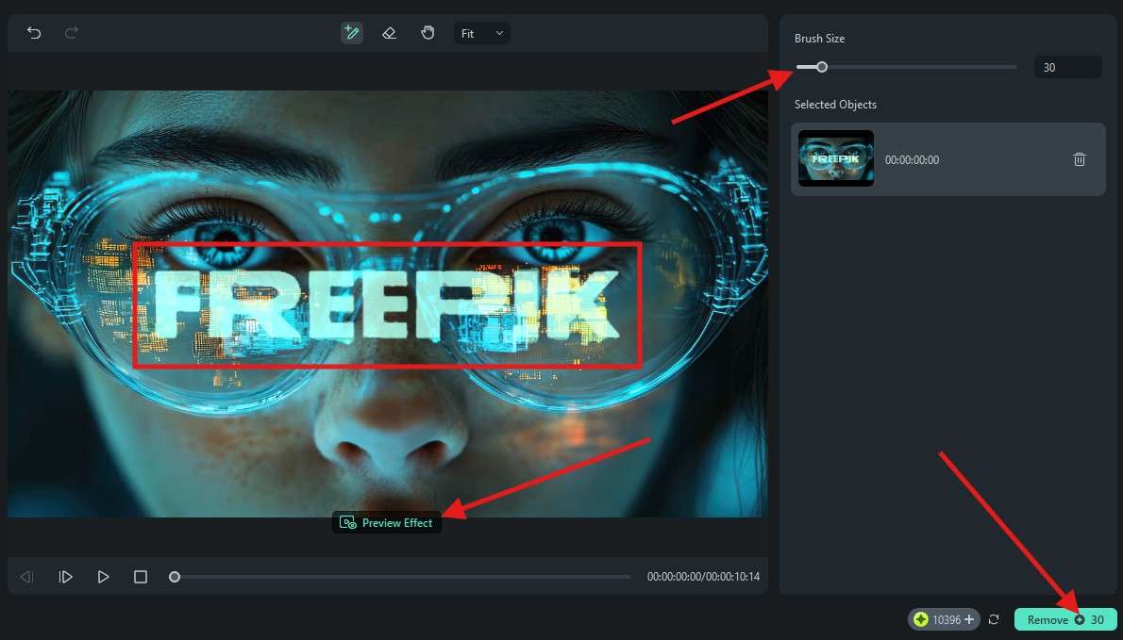Screen dimensions: 1123x640
Task: Click the playback timeline playhead
Action: [x=174, y=576]
